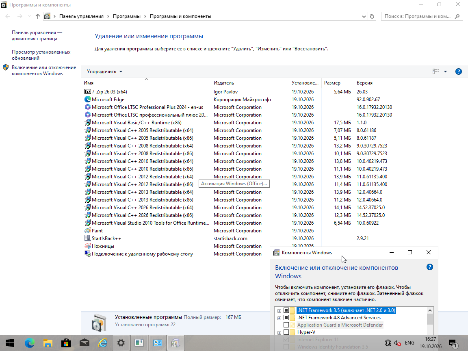Sort by the Установлено date column header

click(x=305, y=83)
